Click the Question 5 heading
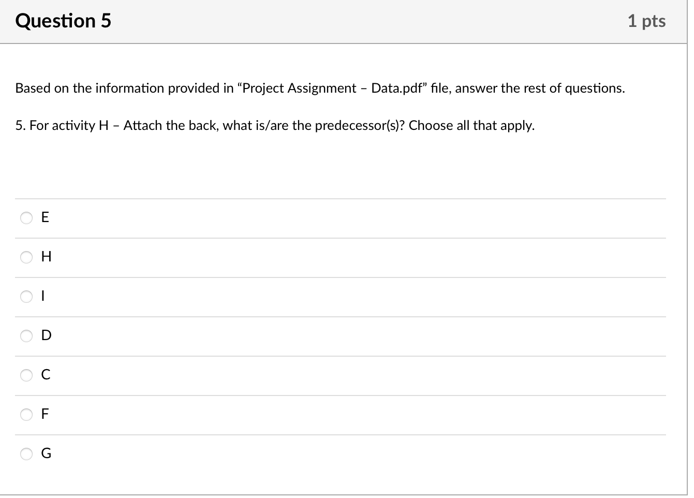The width and height of the screenshot is (694, 498). coord(63,21)
